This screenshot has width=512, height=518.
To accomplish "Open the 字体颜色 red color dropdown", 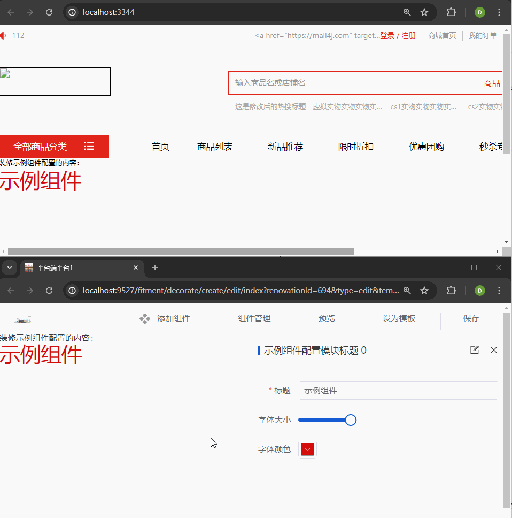I will (307, 449).
